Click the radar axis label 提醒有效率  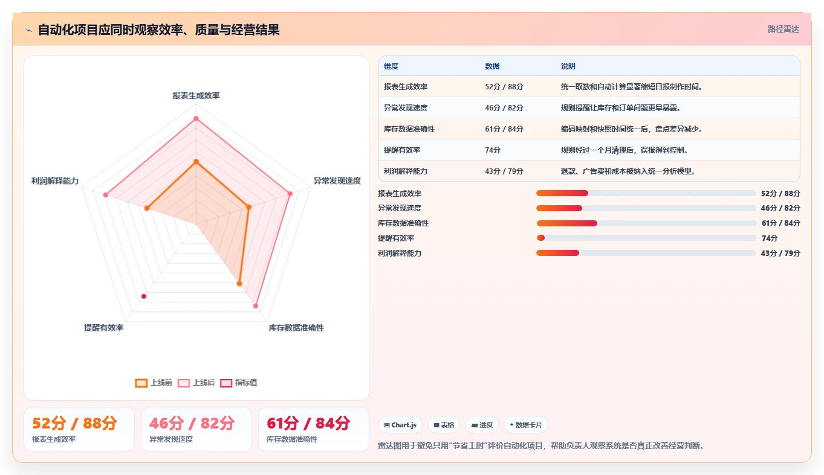[x=103, y=328]
